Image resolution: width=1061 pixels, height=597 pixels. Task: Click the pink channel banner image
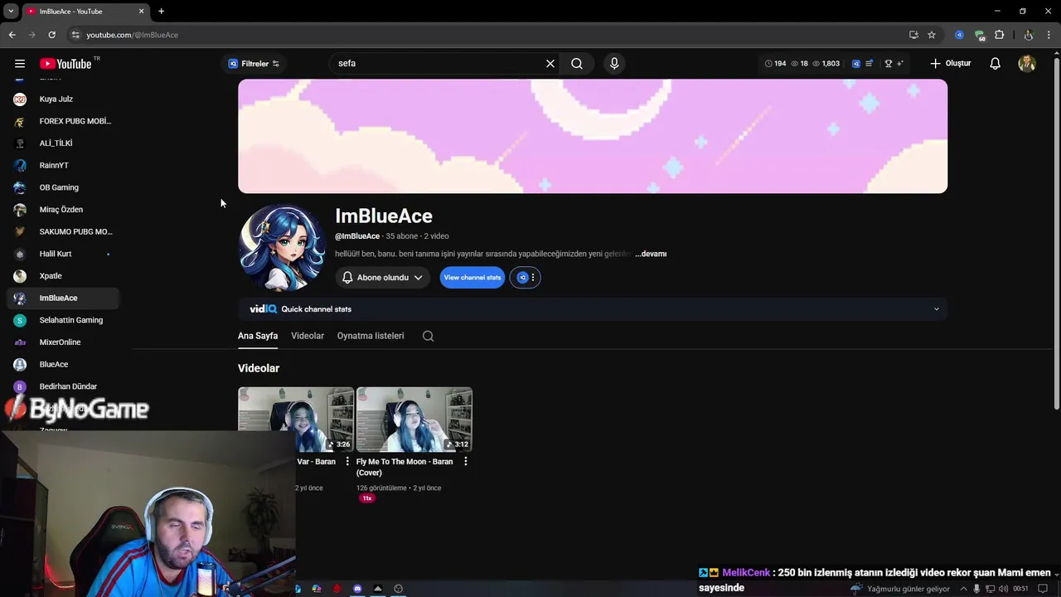point(593,136)
